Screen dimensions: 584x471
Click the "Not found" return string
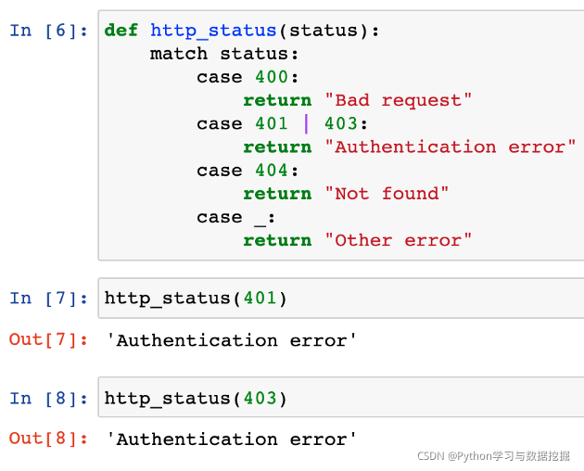coord(387,193)
